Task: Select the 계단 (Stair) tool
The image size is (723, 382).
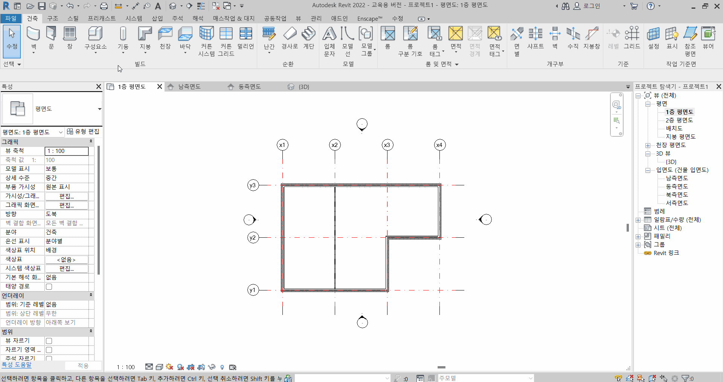Action: coord(309,38)
